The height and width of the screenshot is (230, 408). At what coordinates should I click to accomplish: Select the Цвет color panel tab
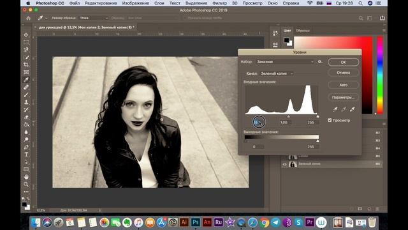(x=287, y=31)
